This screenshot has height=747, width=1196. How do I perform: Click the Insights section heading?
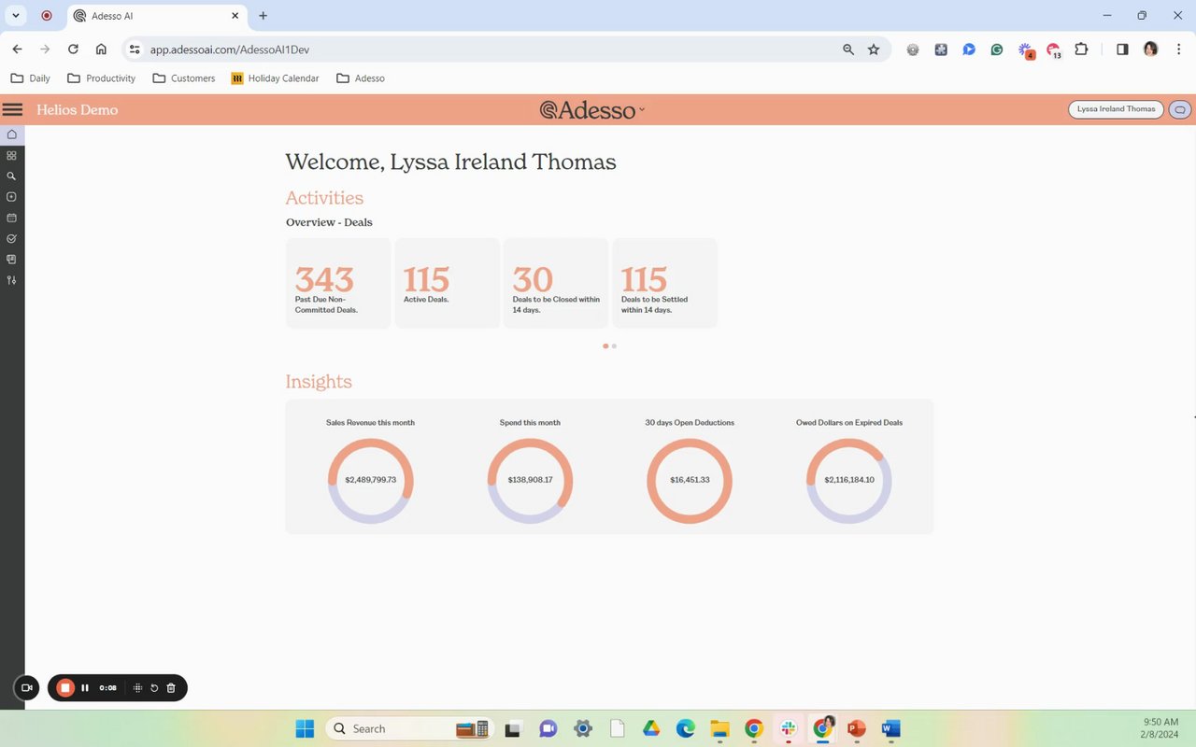point(319,382)
